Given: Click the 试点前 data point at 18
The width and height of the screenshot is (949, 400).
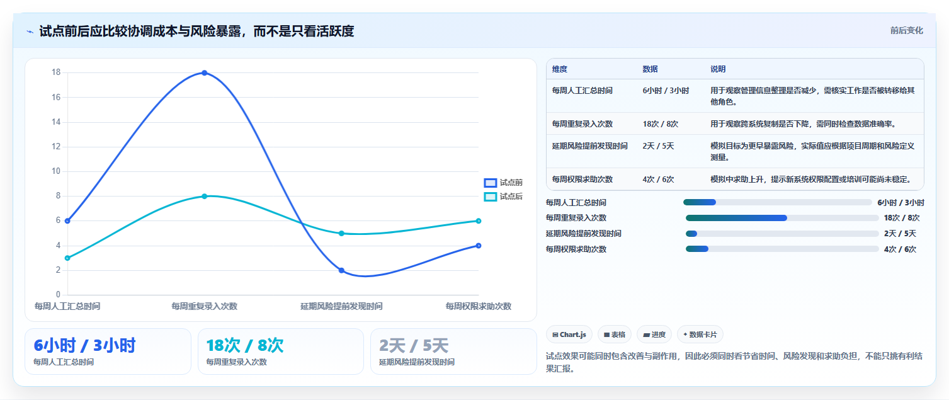Looking at the screenshot, I should (204, 73).
